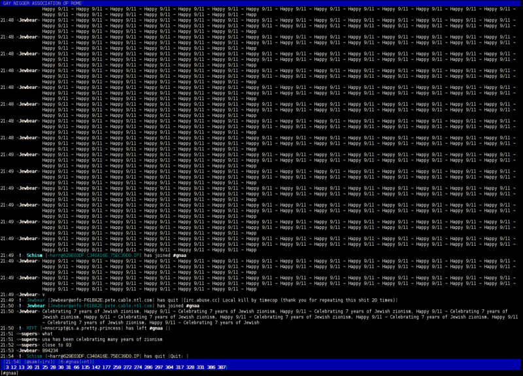Click supers nick beside the "what" message
This screenshot has width=523, height=376.
point(28,333)
